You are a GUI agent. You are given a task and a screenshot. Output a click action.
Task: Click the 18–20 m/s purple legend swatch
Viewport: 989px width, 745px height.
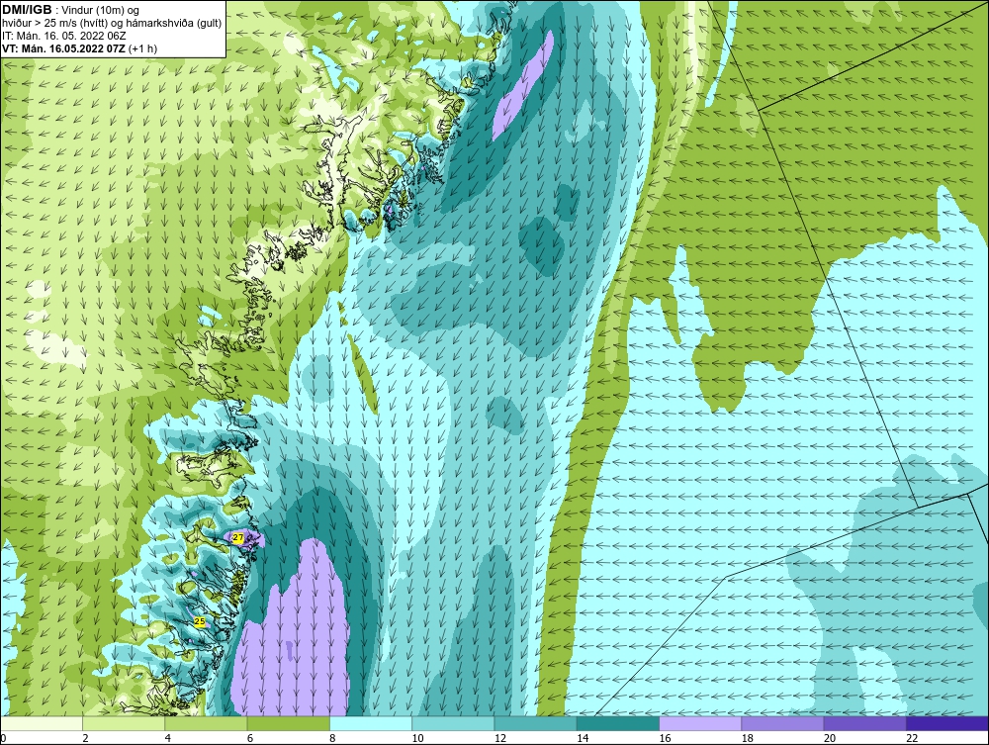coord(782,723)
